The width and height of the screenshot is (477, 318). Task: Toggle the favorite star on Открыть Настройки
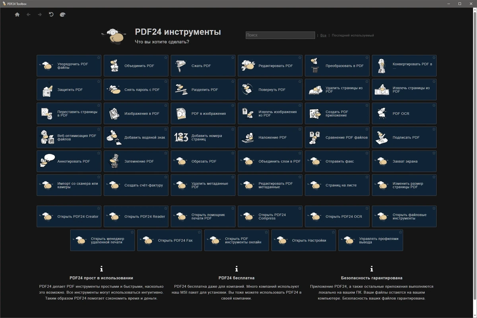(x=334, y=232)
